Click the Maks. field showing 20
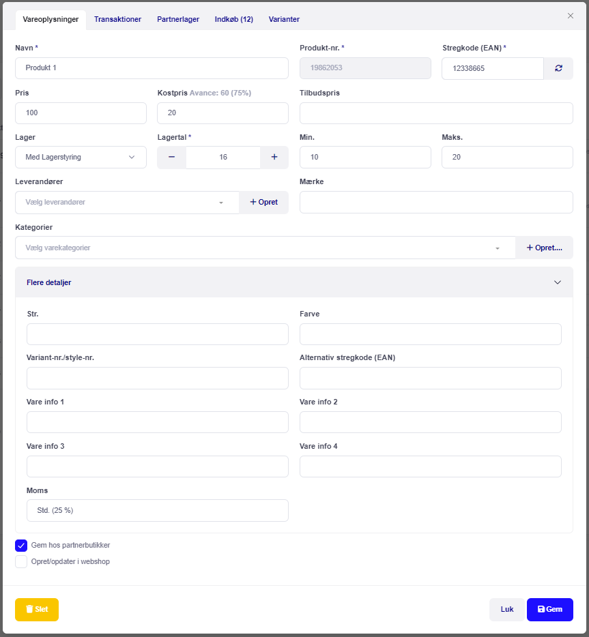This screenshot has height=637, width=589. [508, 158]
